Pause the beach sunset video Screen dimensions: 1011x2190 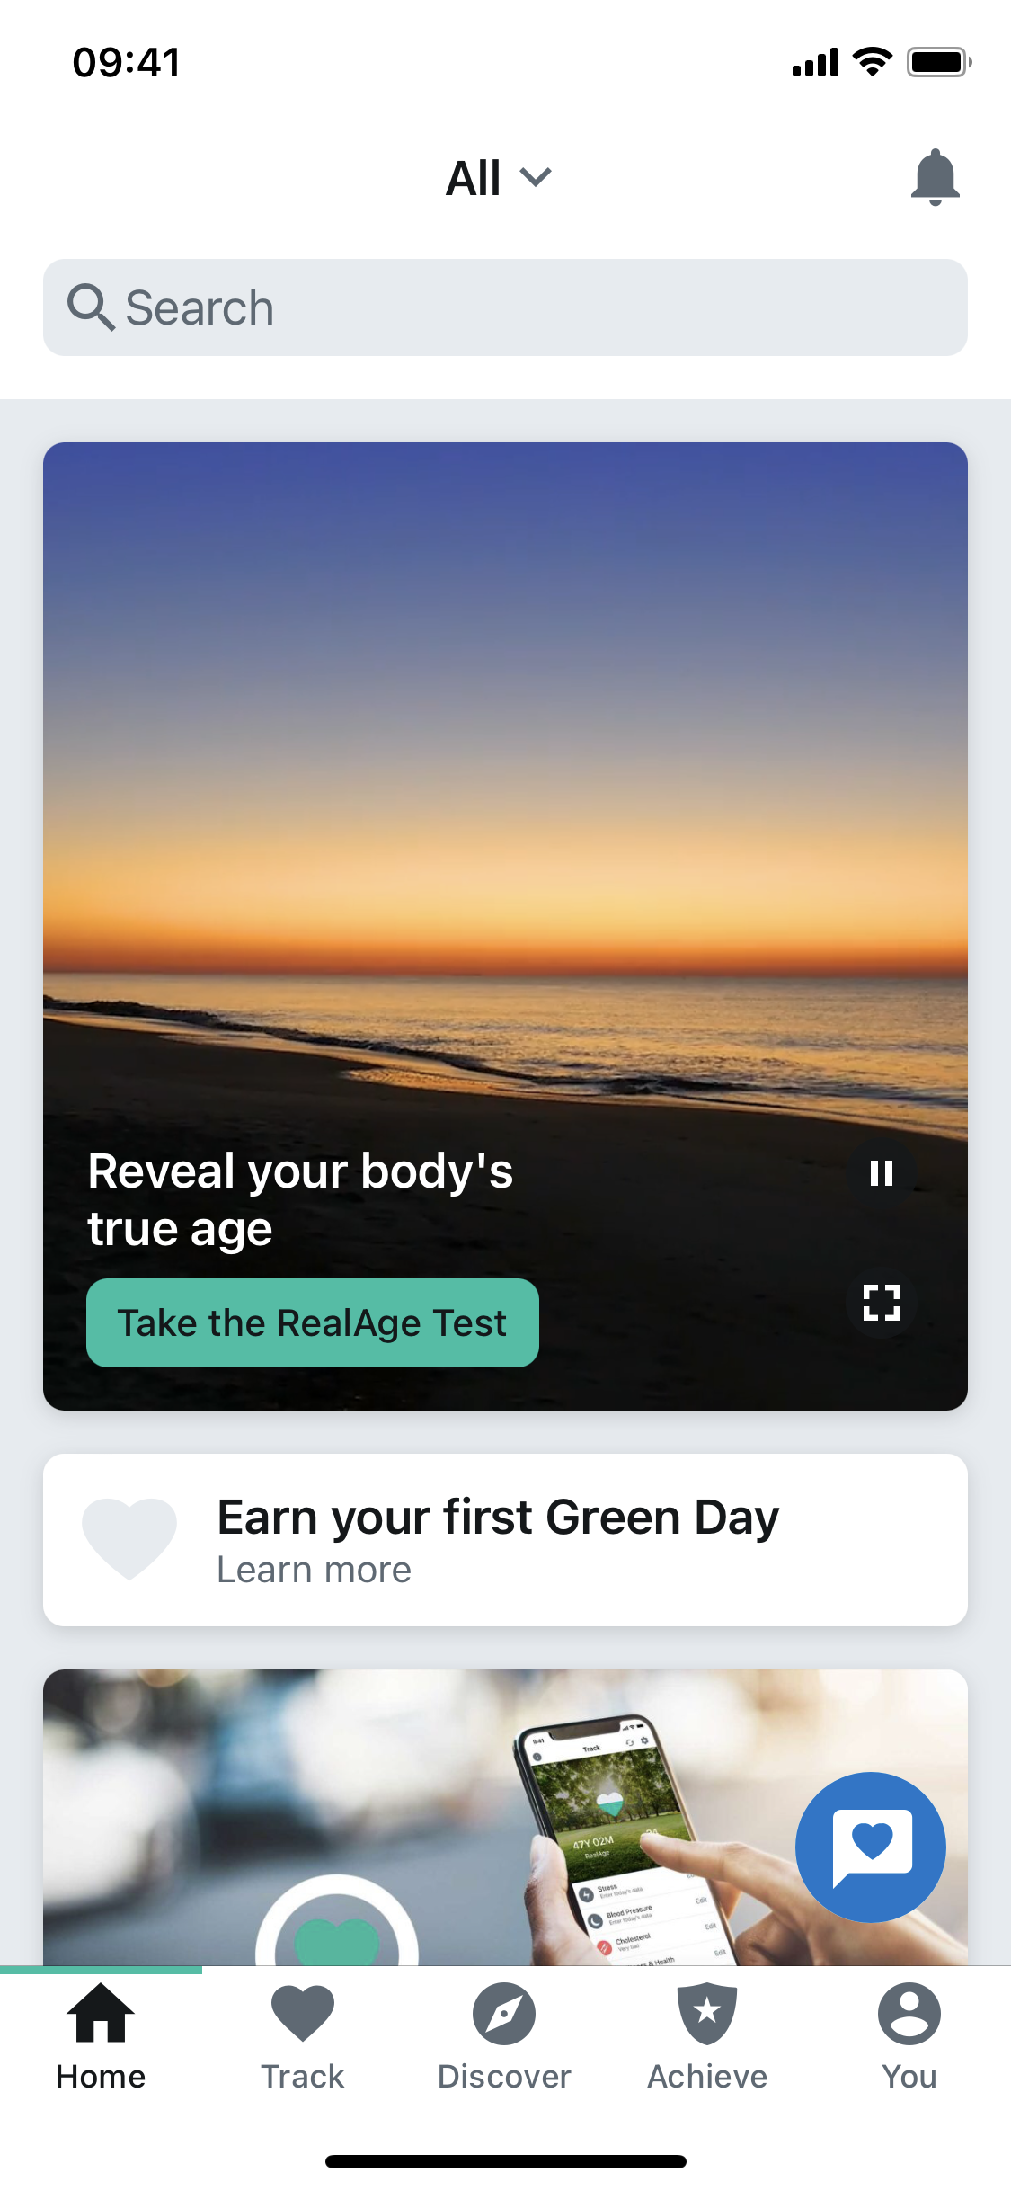click(x=881, y=1172)
